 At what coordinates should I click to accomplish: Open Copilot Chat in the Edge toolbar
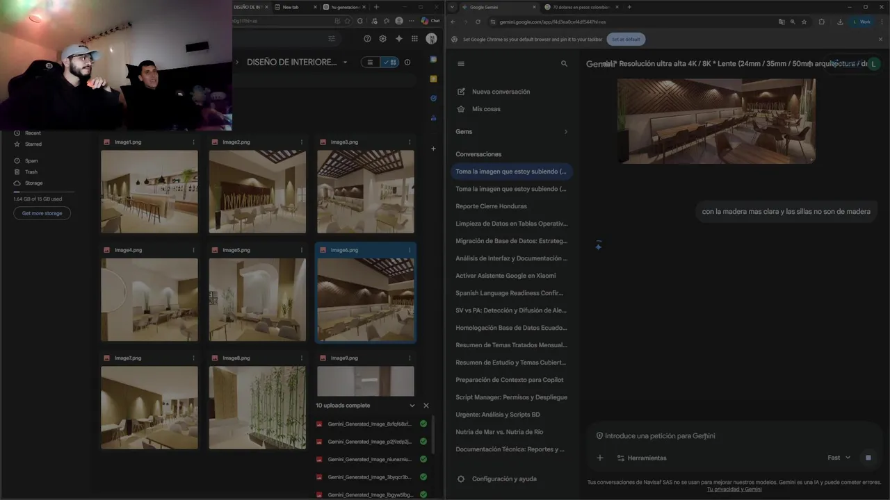[x=430, y=21]
